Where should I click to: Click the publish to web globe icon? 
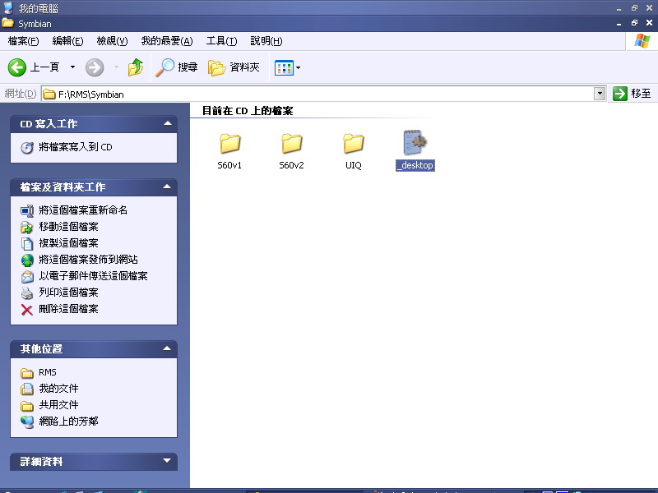27,260
